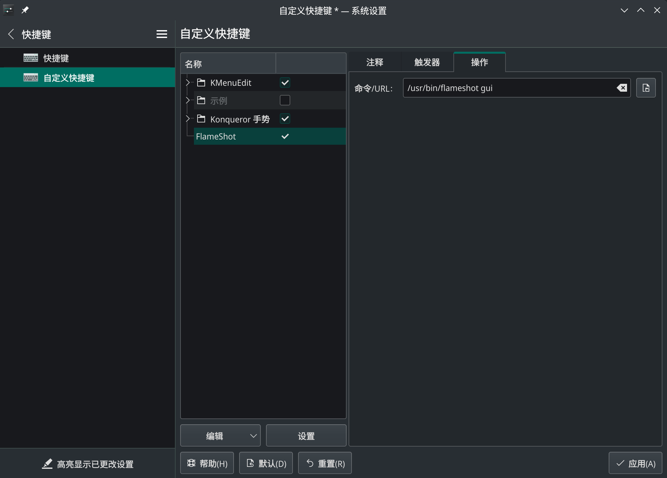Switch to the 触发器 tab
The height and width of the screenshot is (478, 667).
pyautogui.click(x=427, y=62)
